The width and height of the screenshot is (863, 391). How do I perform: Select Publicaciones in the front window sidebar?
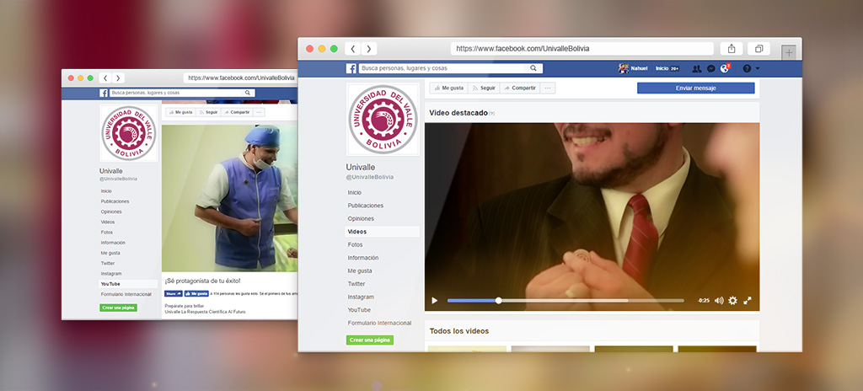(x=365, y=205)
